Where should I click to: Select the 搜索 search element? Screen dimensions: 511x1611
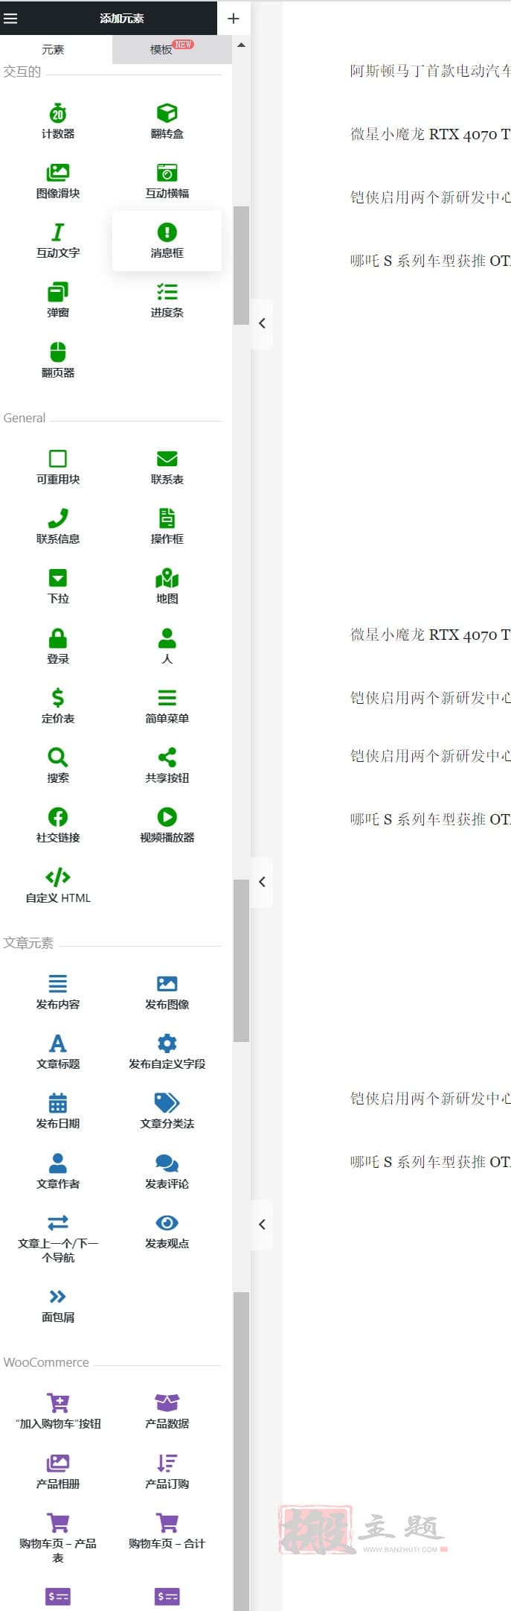click(58, 766)
